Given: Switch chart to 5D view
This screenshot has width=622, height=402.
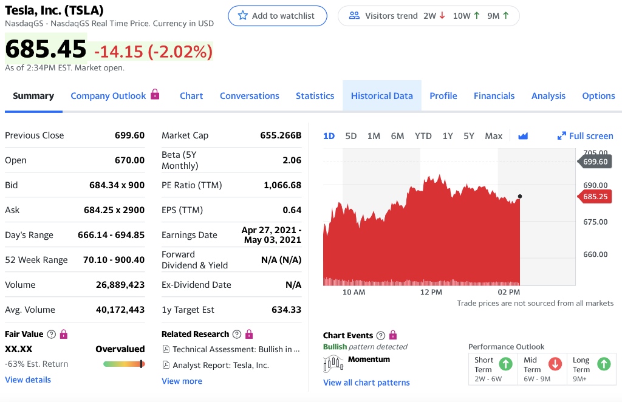Looking at the screenshot, I should point(350,136).
